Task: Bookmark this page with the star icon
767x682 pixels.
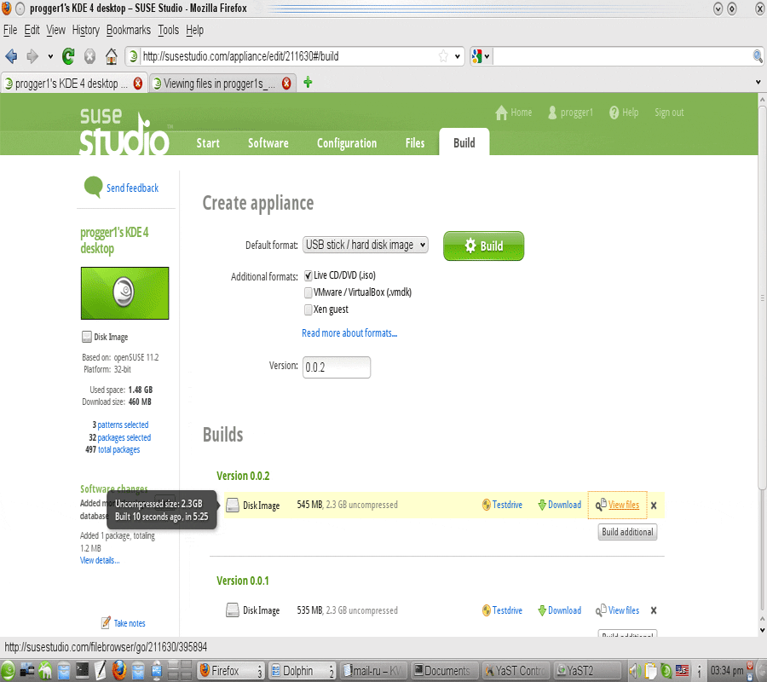Action: tap(443, 56)
